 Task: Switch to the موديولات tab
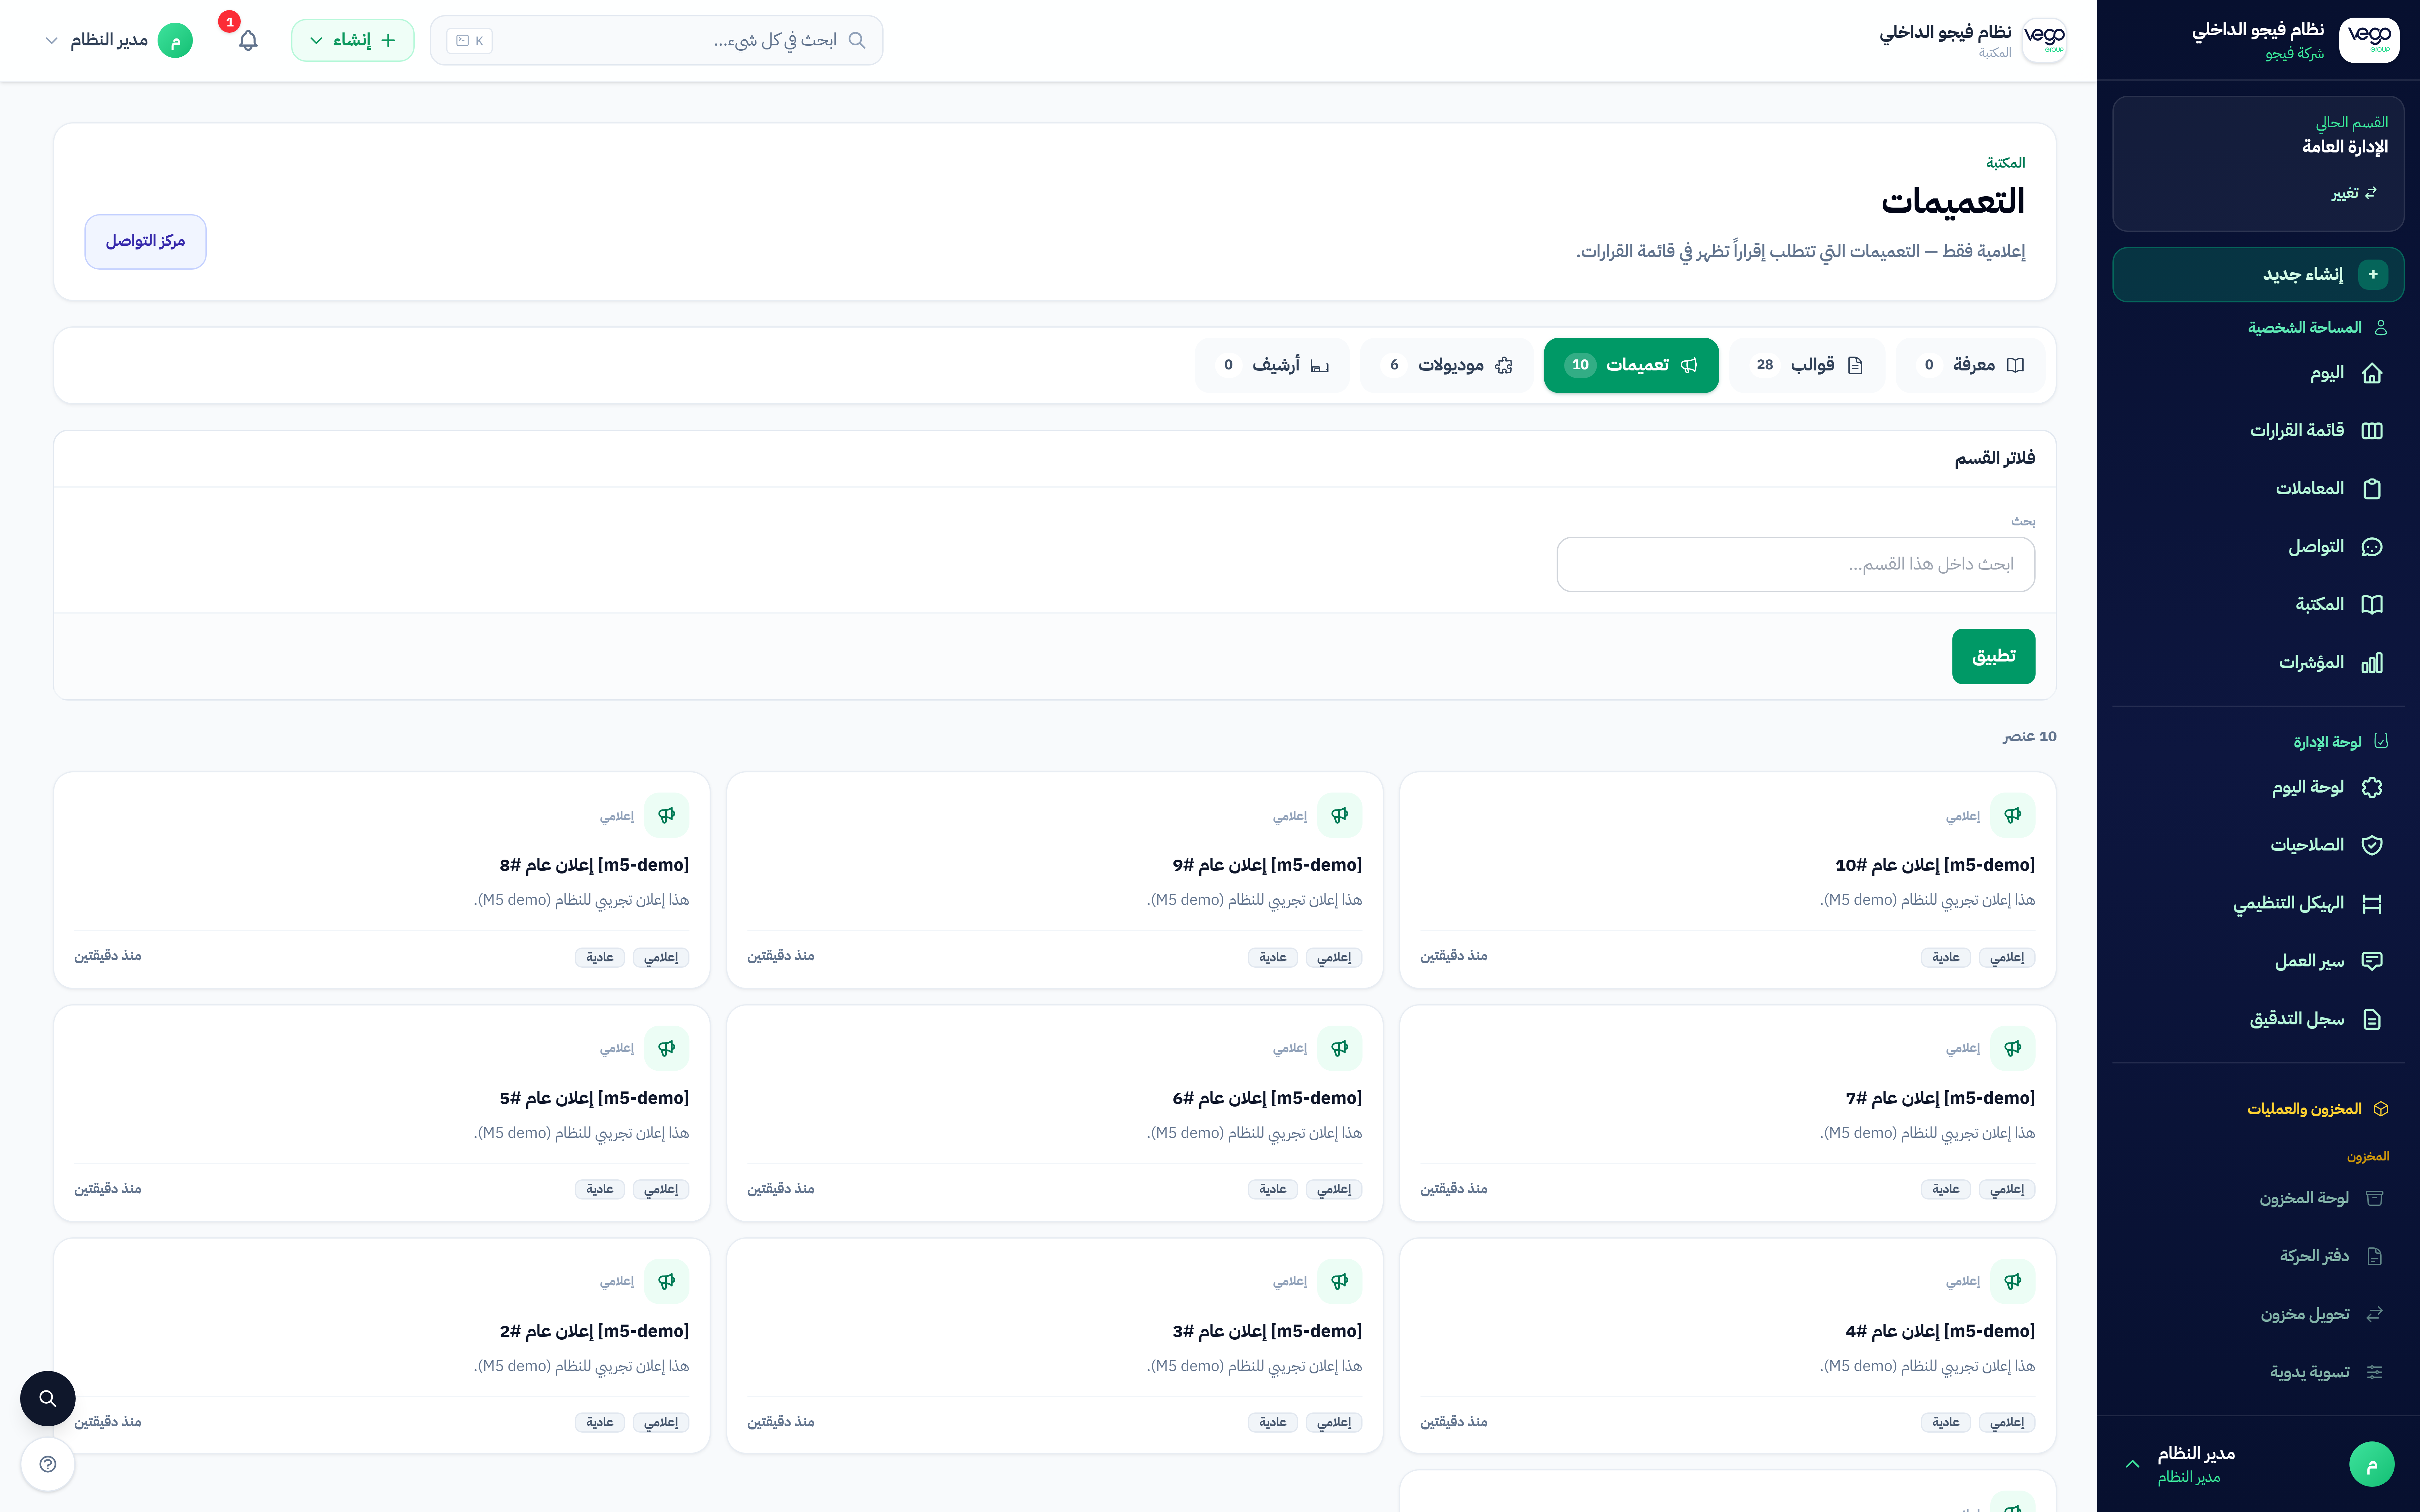pyautogui.click(x=1446, y=365)
